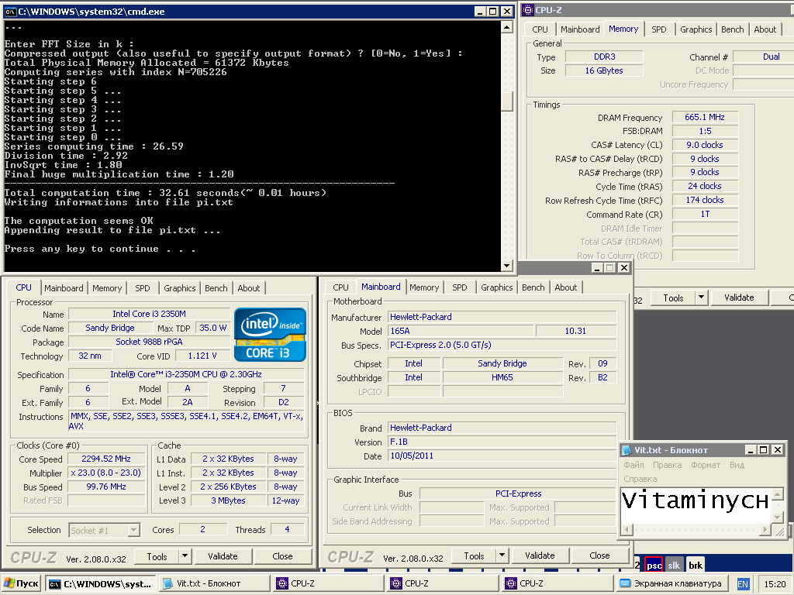Click the Socket 988B rPGA package field

(x=149, y=342)
